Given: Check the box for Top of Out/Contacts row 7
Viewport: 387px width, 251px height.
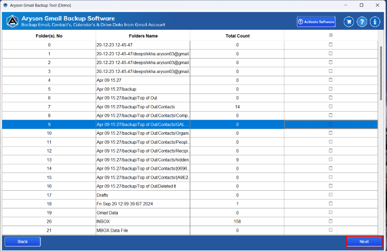Looking at the screenshot, I should [x=331, y=107].
